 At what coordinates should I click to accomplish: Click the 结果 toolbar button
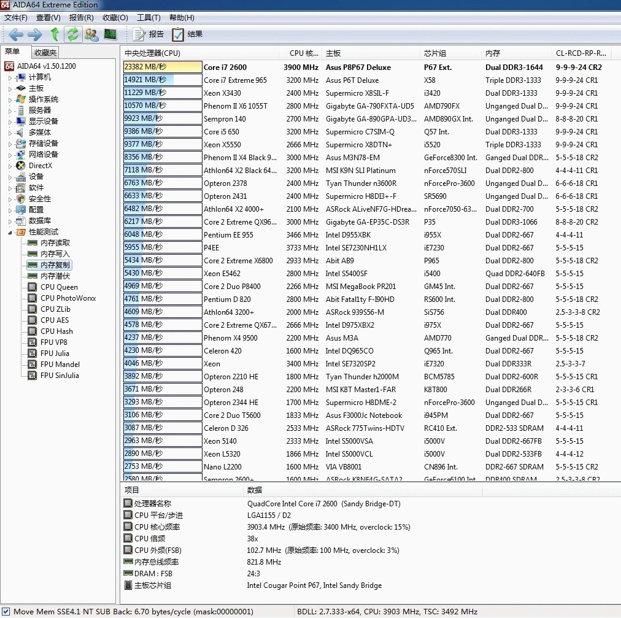pyautogui.click(x=187, y=34)
